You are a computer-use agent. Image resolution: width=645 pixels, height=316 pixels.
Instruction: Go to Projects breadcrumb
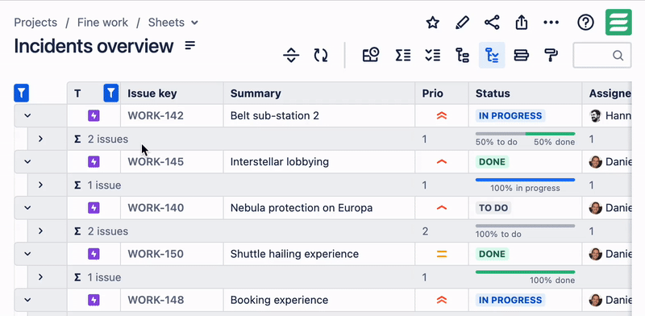(x=35, y=23)
